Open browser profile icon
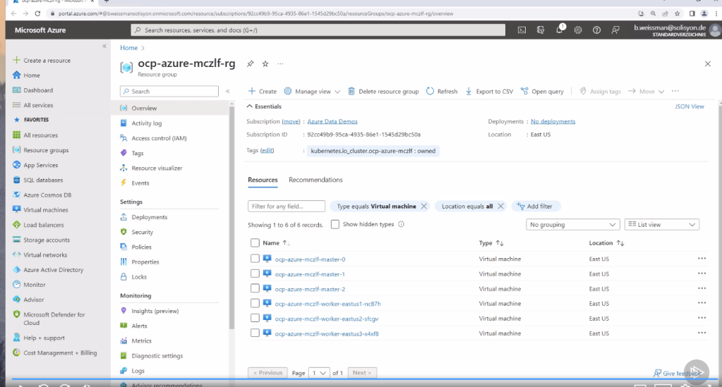The image size is (722, 387). click(x=704, y=13)
